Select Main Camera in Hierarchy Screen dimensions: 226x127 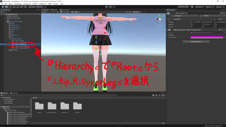[13, 16]
